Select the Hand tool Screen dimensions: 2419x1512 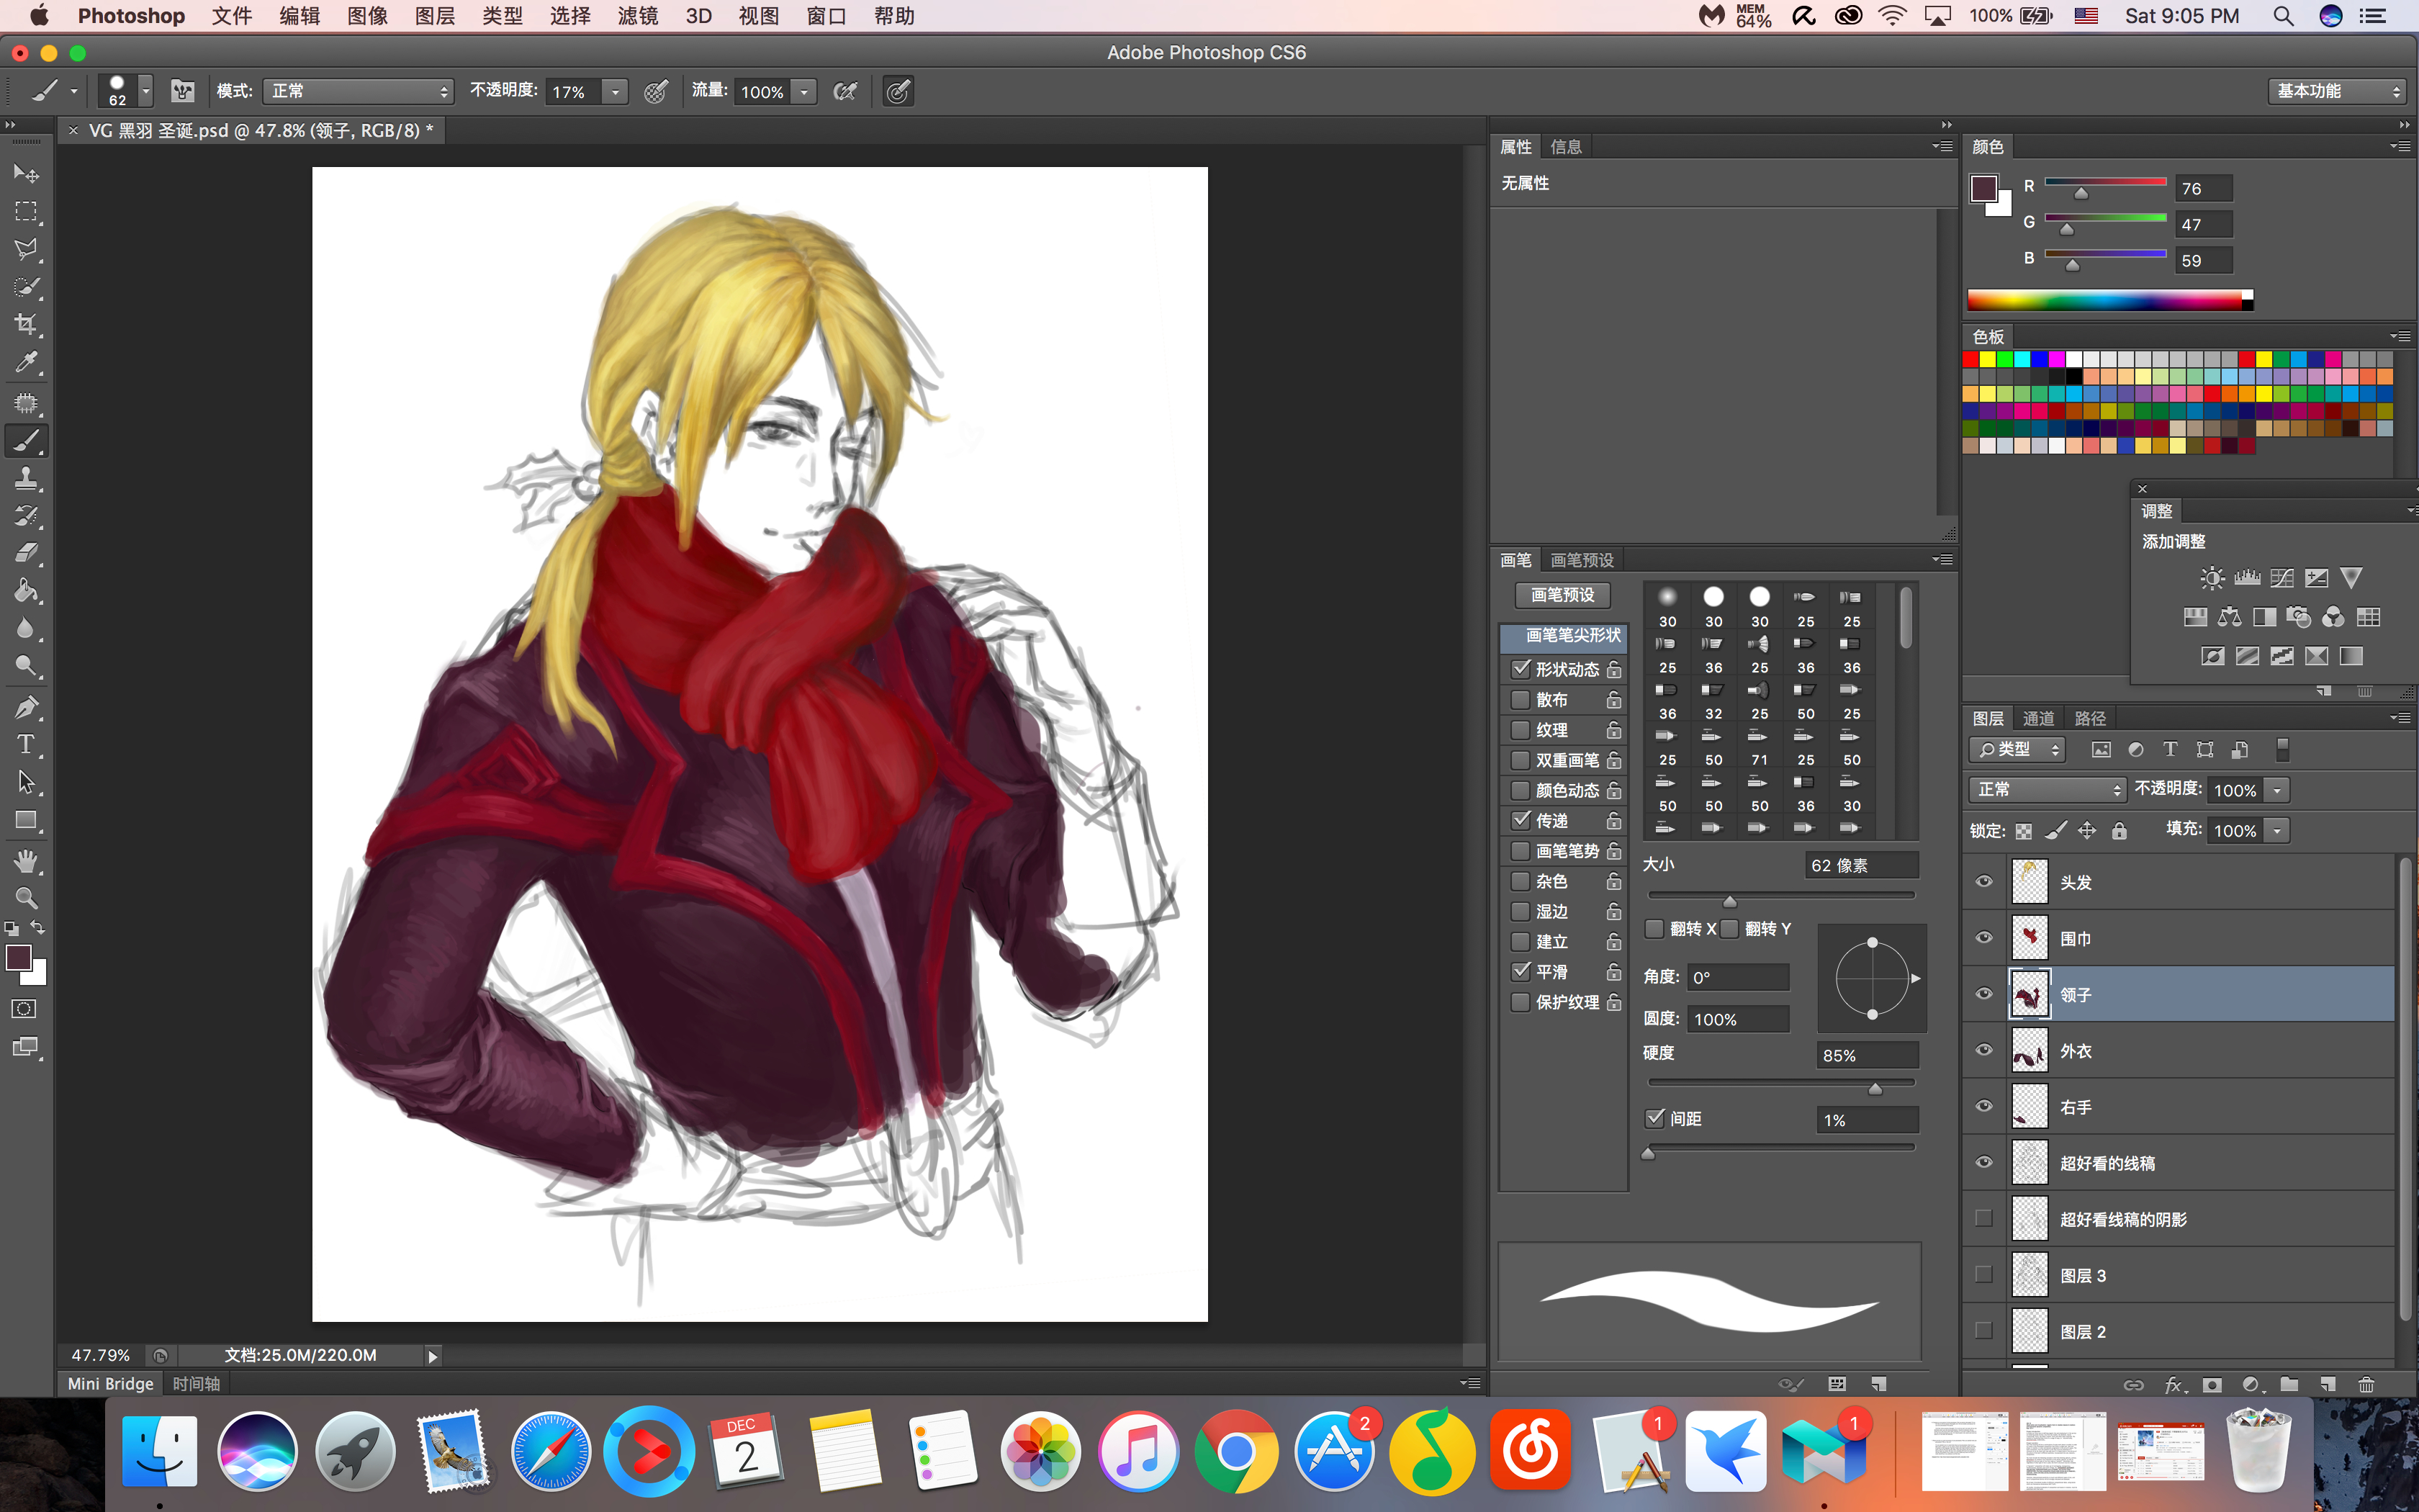pyautogui.click(x=26, y=861)
